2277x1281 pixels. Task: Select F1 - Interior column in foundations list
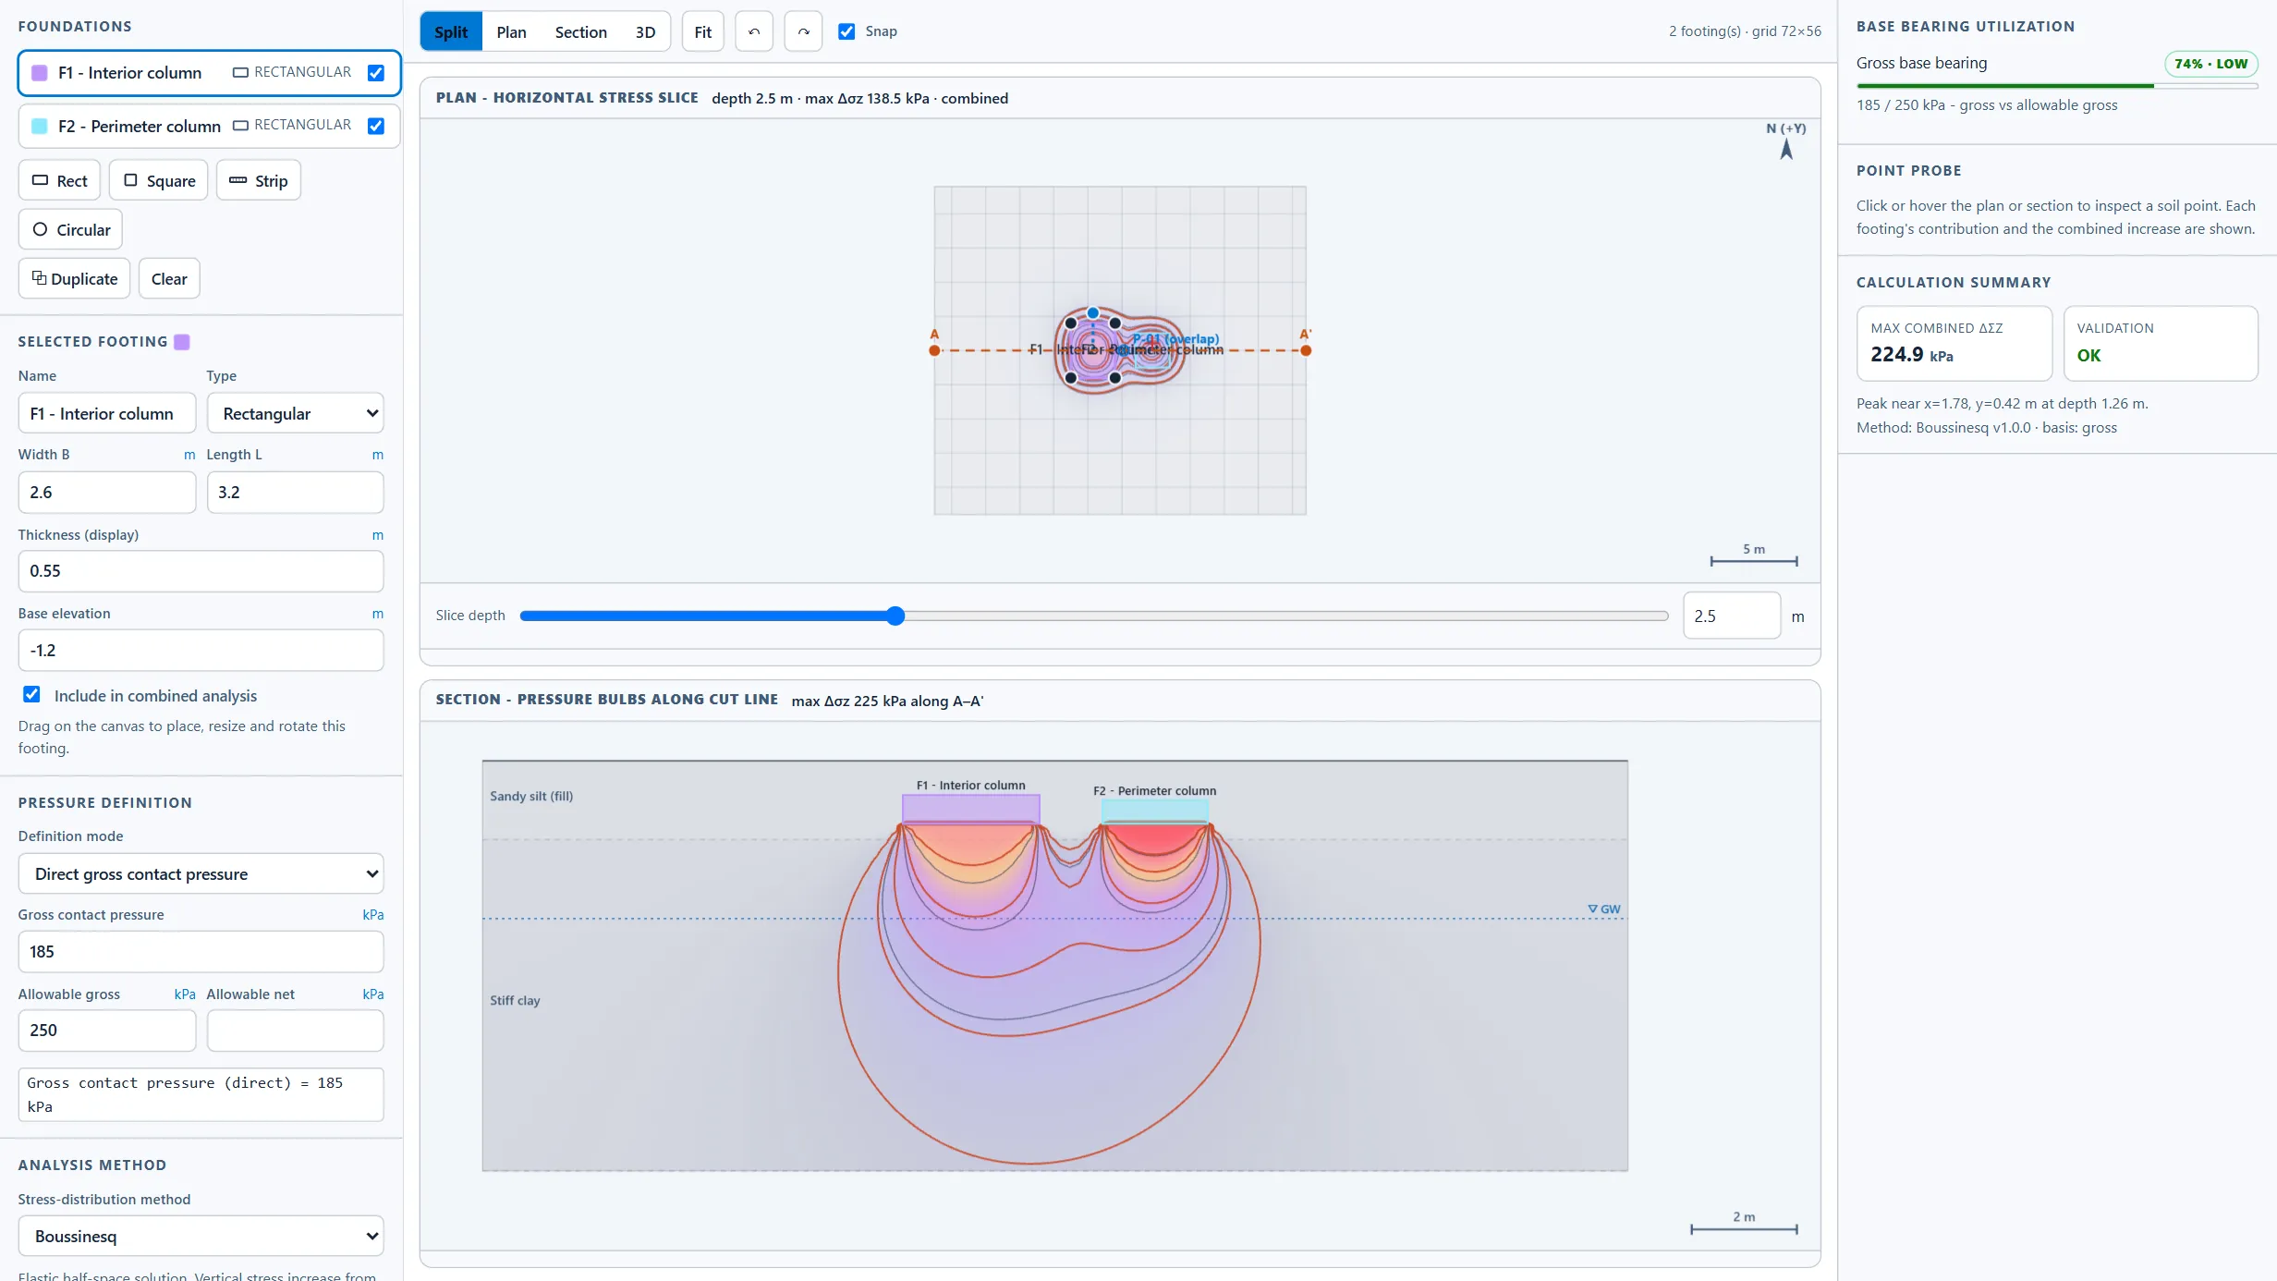pos(210,73)
